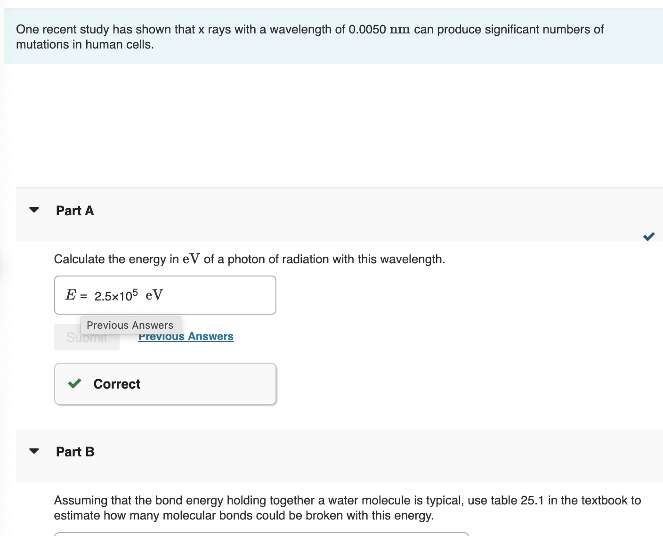The width and height of the screenshot is (663, 536).
Task: Focus the Part B answer box at bottom
Action: point(261,534)
